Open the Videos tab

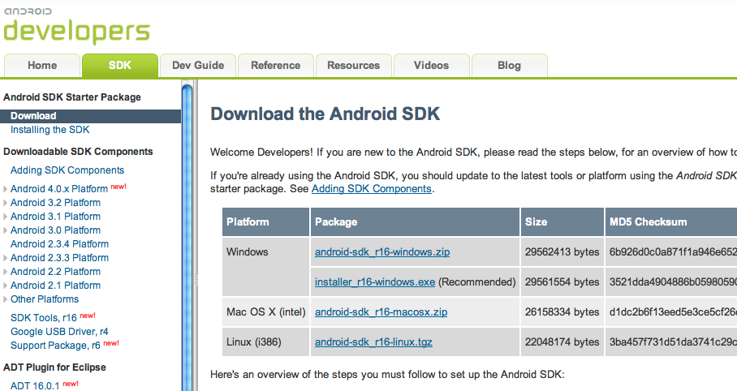pos(430,66)
